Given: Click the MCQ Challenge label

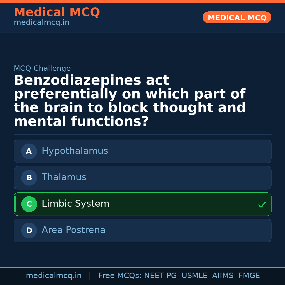Looking at the screenshot, I should click(42, 68).
